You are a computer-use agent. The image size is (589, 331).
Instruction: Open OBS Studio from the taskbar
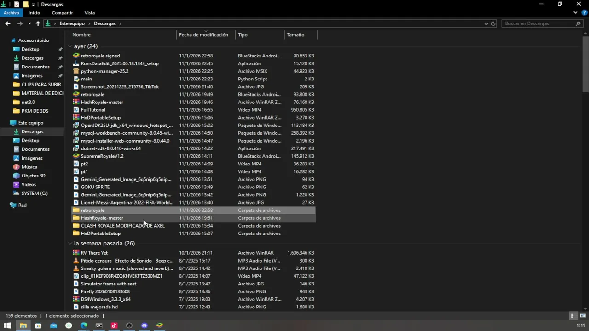pyautogui.click(x=129, y=325)
